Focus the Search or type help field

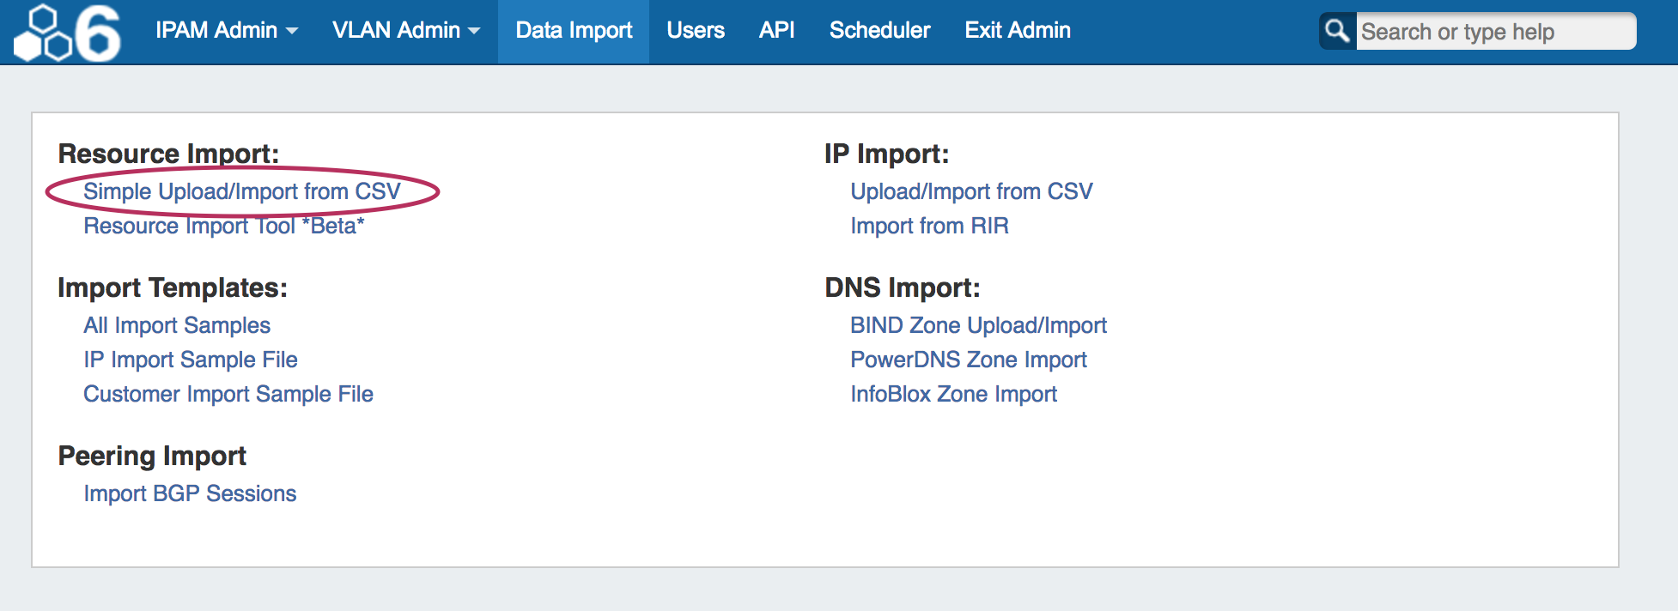pos(1494,32)
